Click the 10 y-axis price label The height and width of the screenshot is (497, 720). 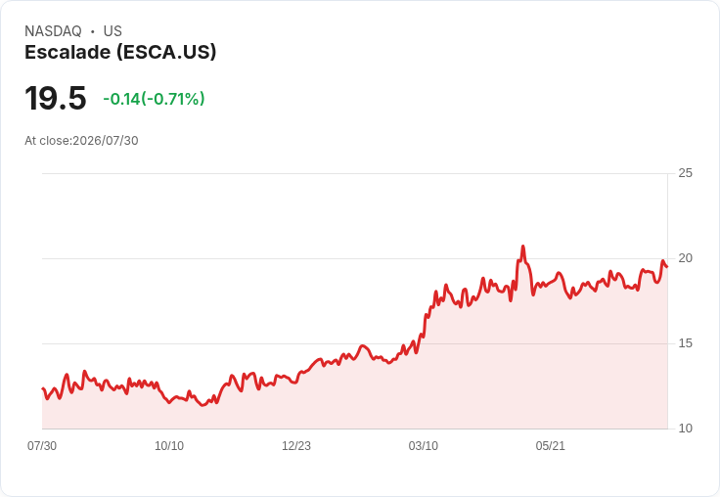tap(685, 429)
